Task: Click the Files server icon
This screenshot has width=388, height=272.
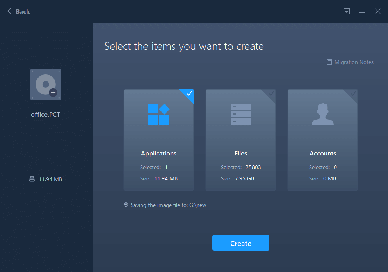Action: (240, 114)
